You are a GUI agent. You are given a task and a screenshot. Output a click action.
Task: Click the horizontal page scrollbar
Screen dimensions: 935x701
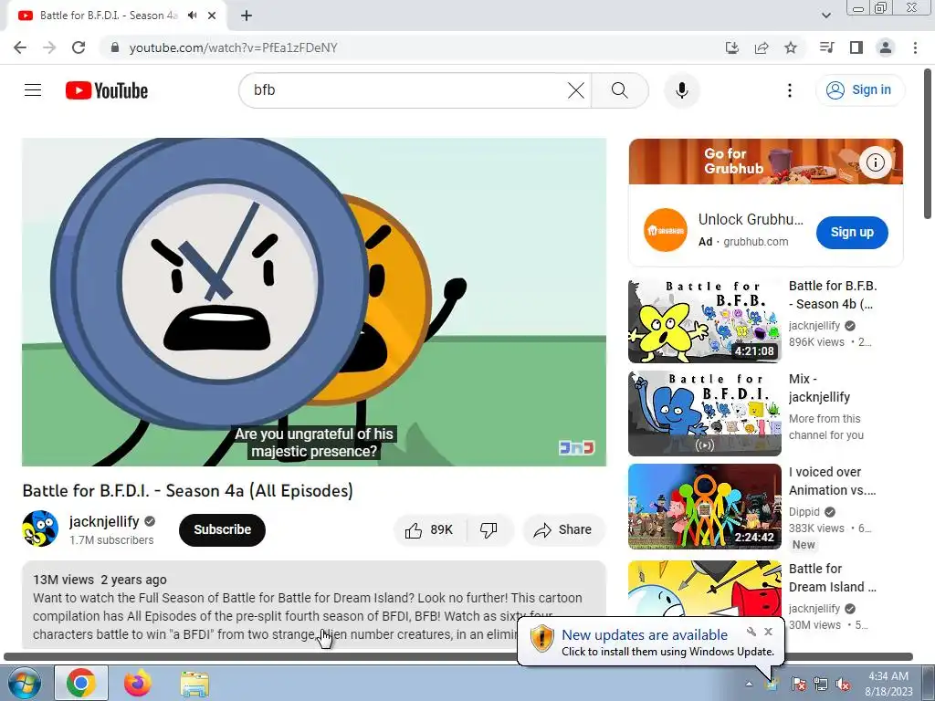(x=458, y=656)
